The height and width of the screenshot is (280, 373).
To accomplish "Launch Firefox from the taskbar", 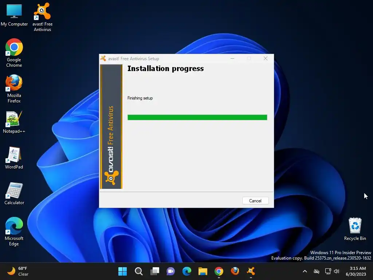I will point(235,271).
